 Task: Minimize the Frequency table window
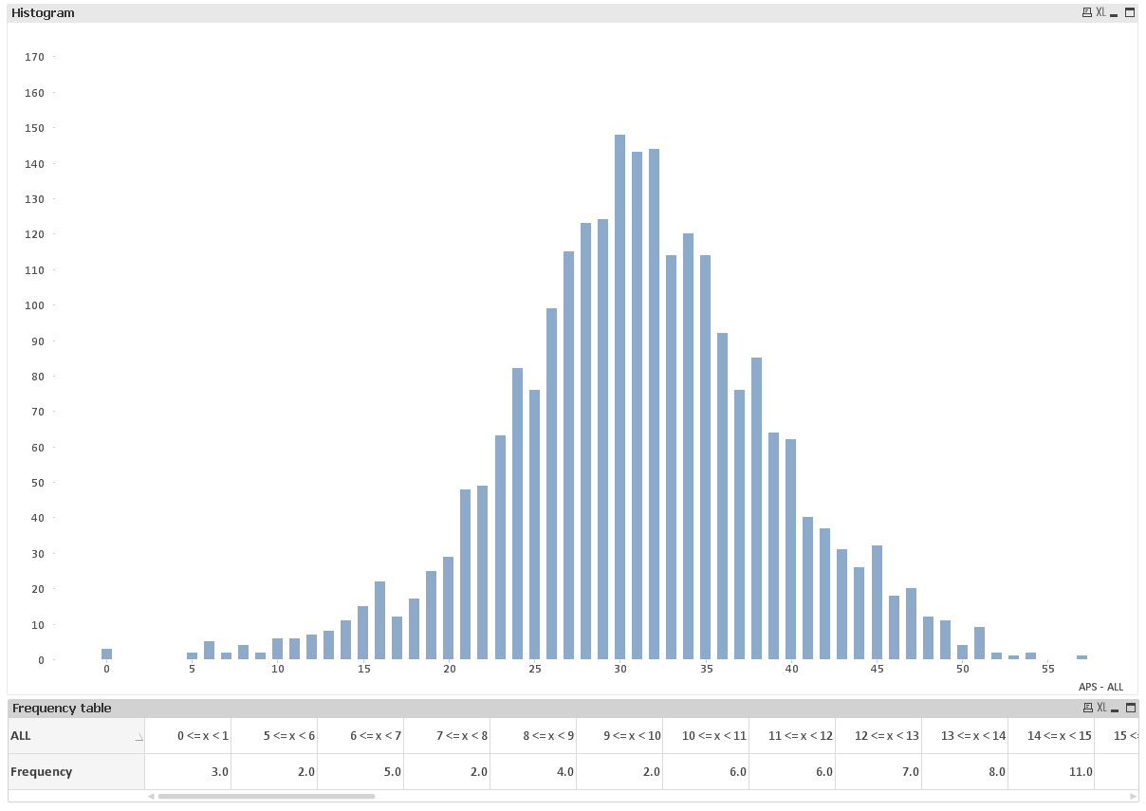click(1115, 709)
